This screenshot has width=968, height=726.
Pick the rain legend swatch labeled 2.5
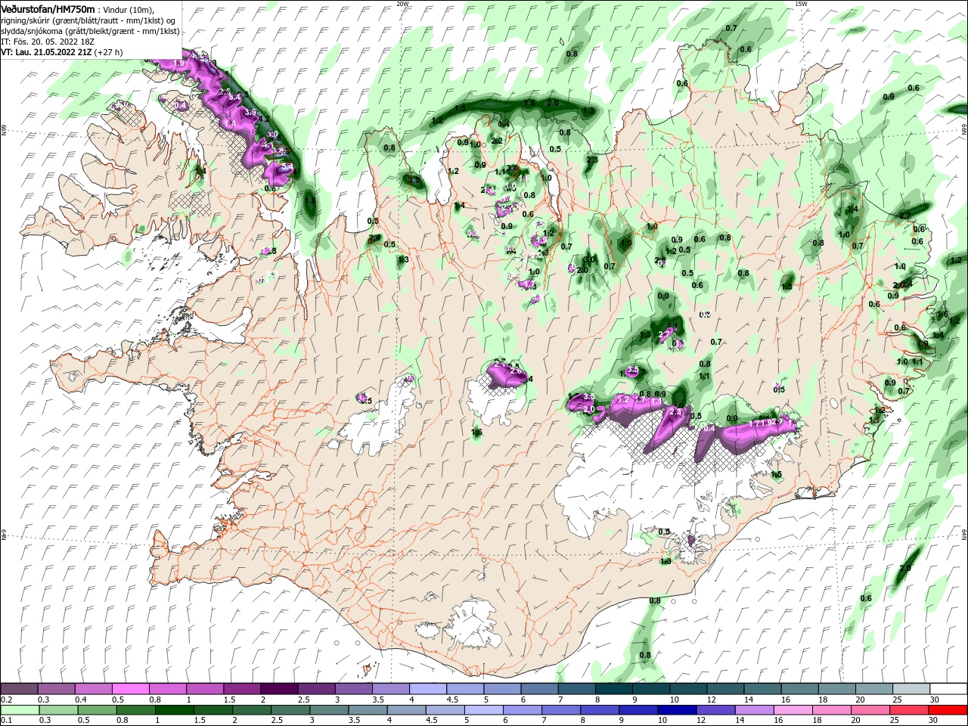[290, 710]
